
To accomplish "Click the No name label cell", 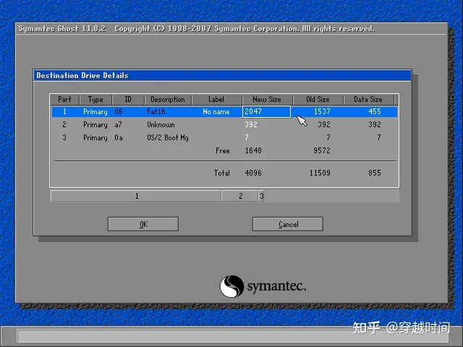I will pyautogui.click(x=216, y=112).
